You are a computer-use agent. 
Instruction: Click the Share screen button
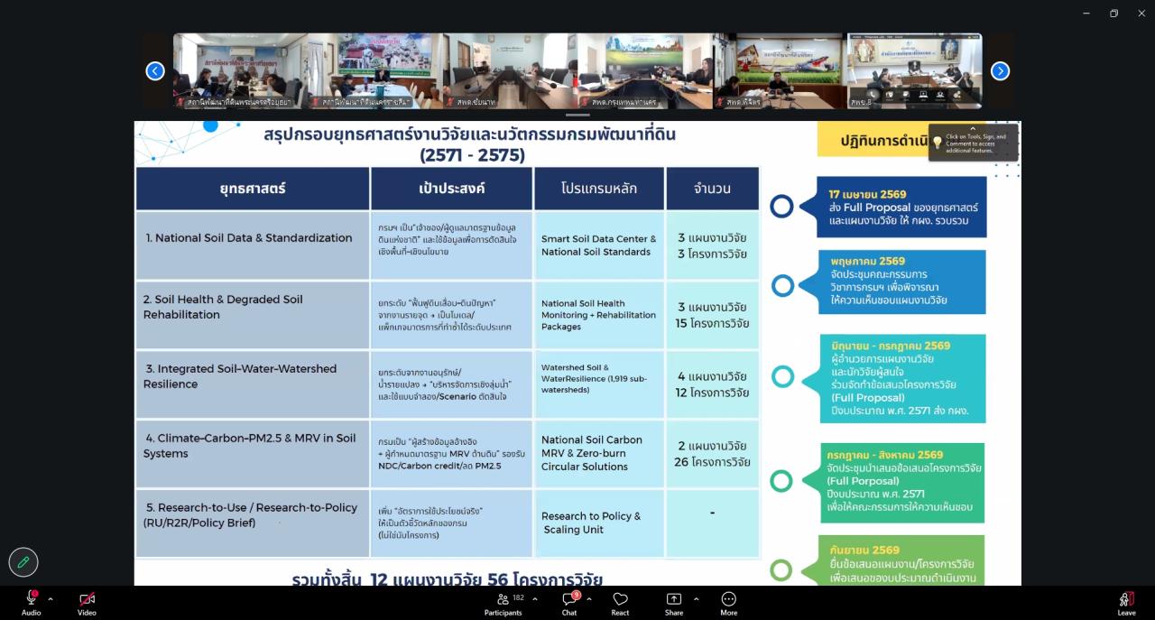point(674,600)
